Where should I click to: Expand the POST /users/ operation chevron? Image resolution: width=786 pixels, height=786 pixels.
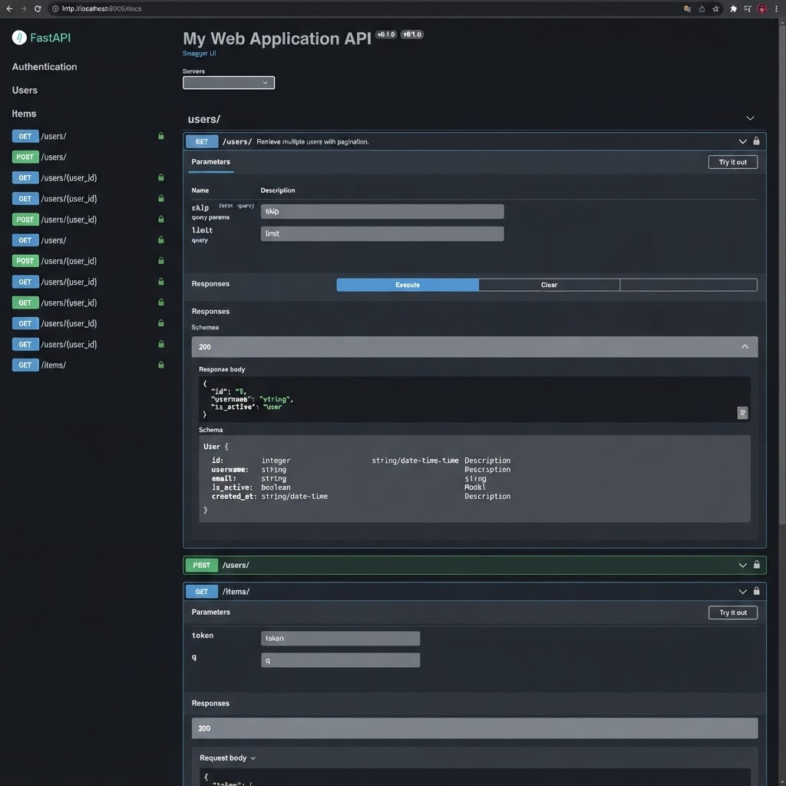(742, 565)
